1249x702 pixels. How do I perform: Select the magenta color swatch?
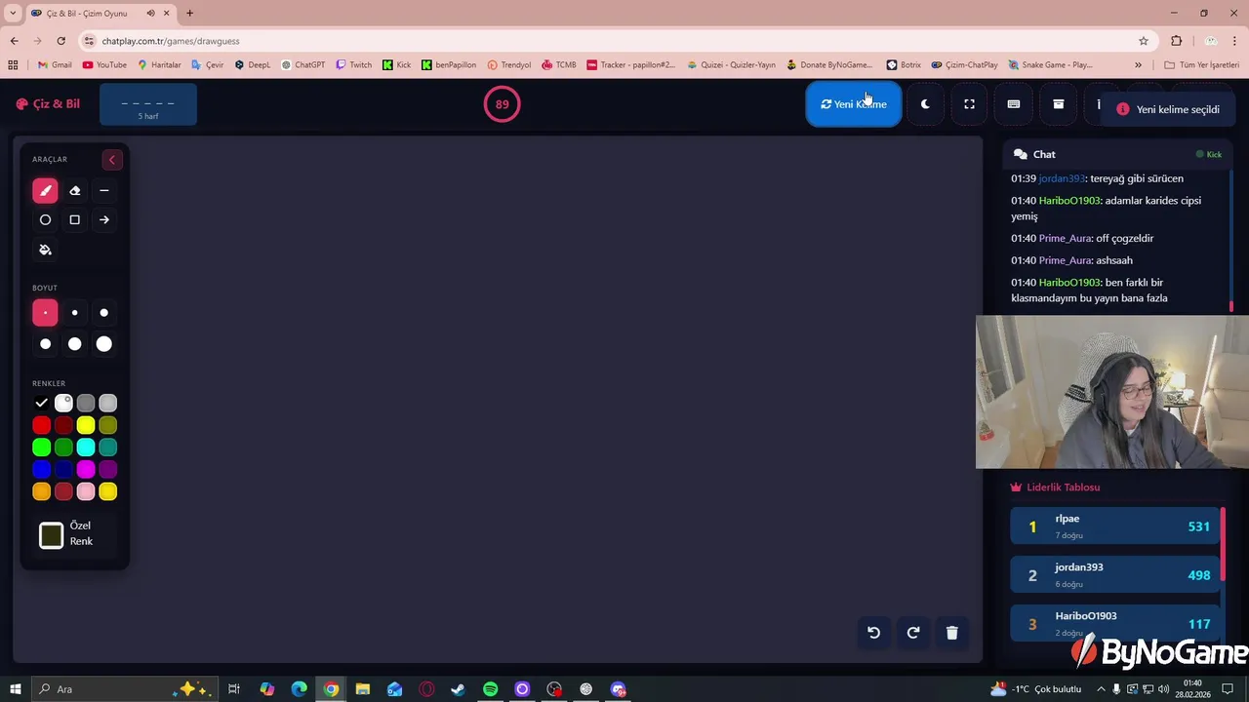click(x=86, y=470)
